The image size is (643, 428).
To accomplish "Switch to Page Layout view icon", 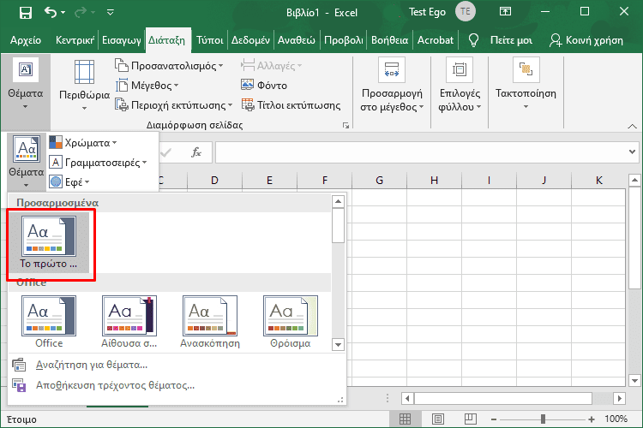I will tap(438, 419).
